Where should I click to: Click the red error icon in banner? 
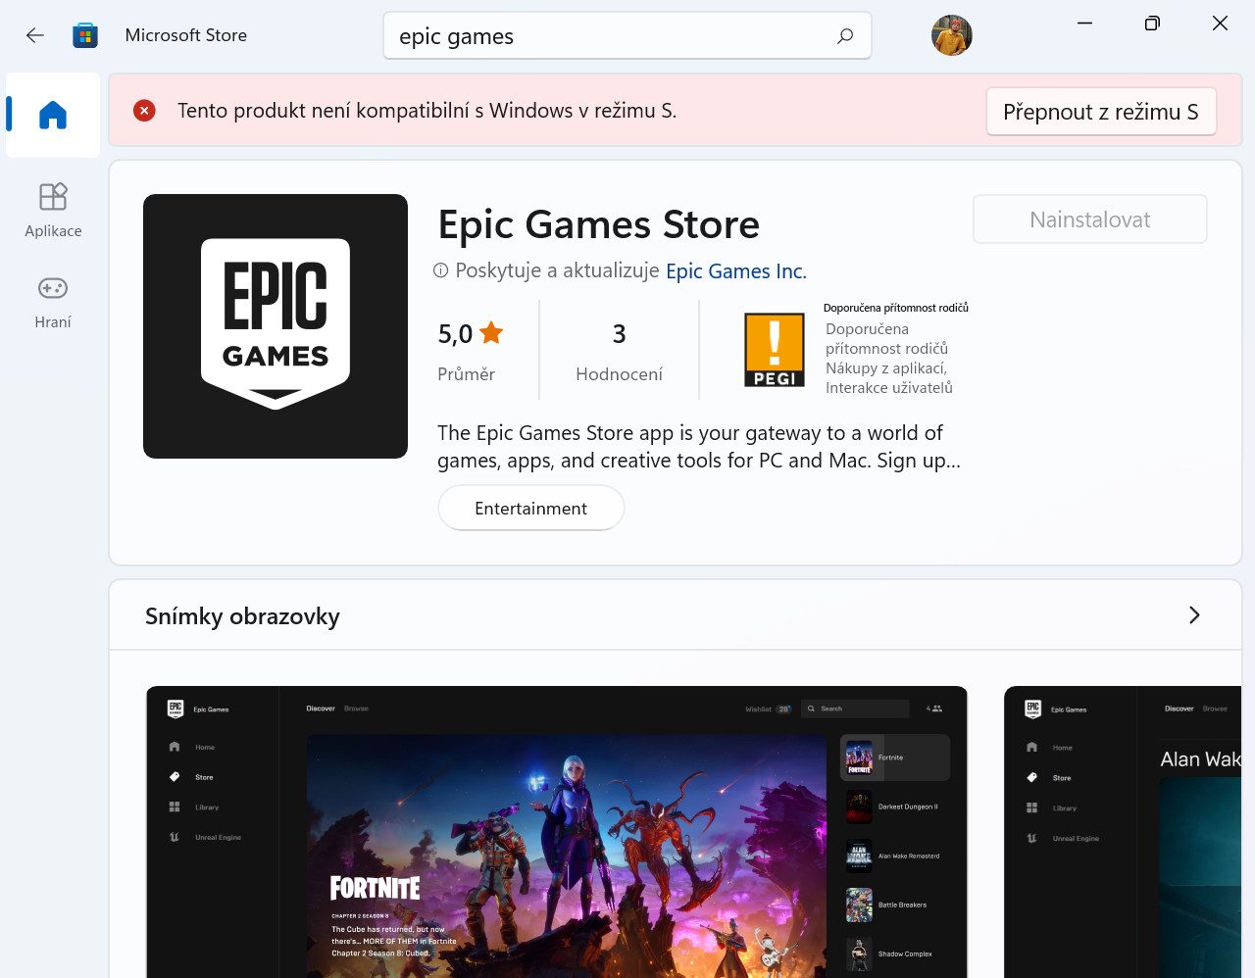(x=144, y=111)
